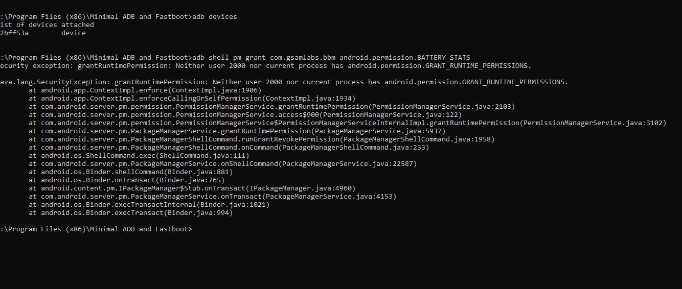Screen dimensions: 682x289
Task: Click the device serial 2bff53a
Action: pyautogui.click(x=14, y=33)
